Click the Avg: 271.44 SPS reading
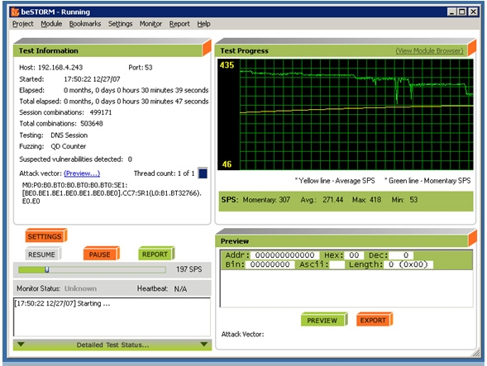Screen dimensions: 487x366 322,200
